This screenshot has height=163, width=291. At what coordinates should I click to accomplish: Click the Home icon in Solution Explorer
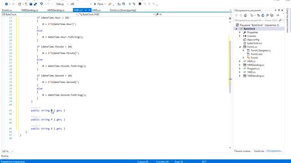tap(246, 15)
